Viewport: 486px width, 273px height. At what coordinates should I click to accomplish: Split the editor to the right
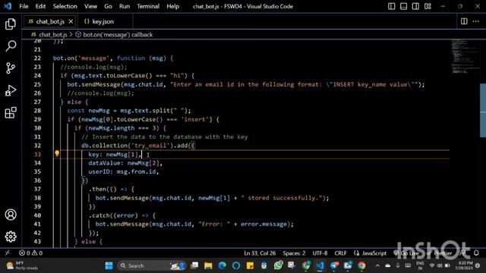point(464,21)
